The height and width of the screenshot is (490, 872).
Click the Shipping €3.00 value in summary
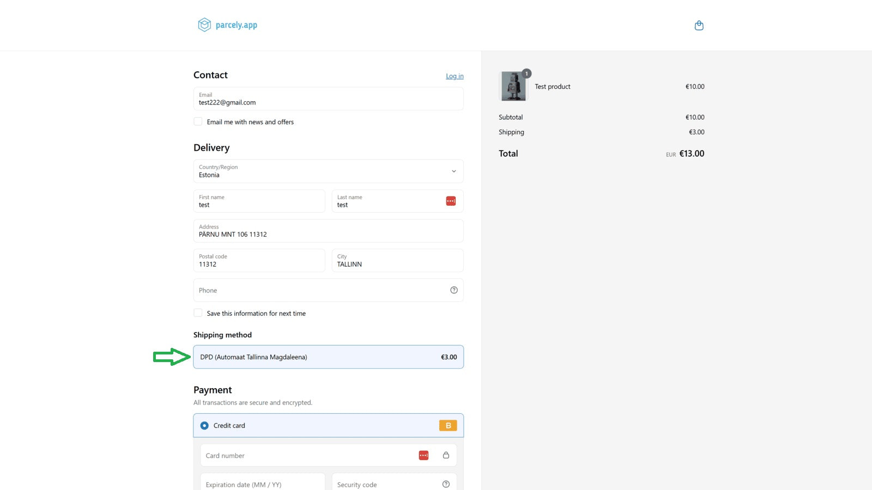pyautogui.click(x=697, y=132)
